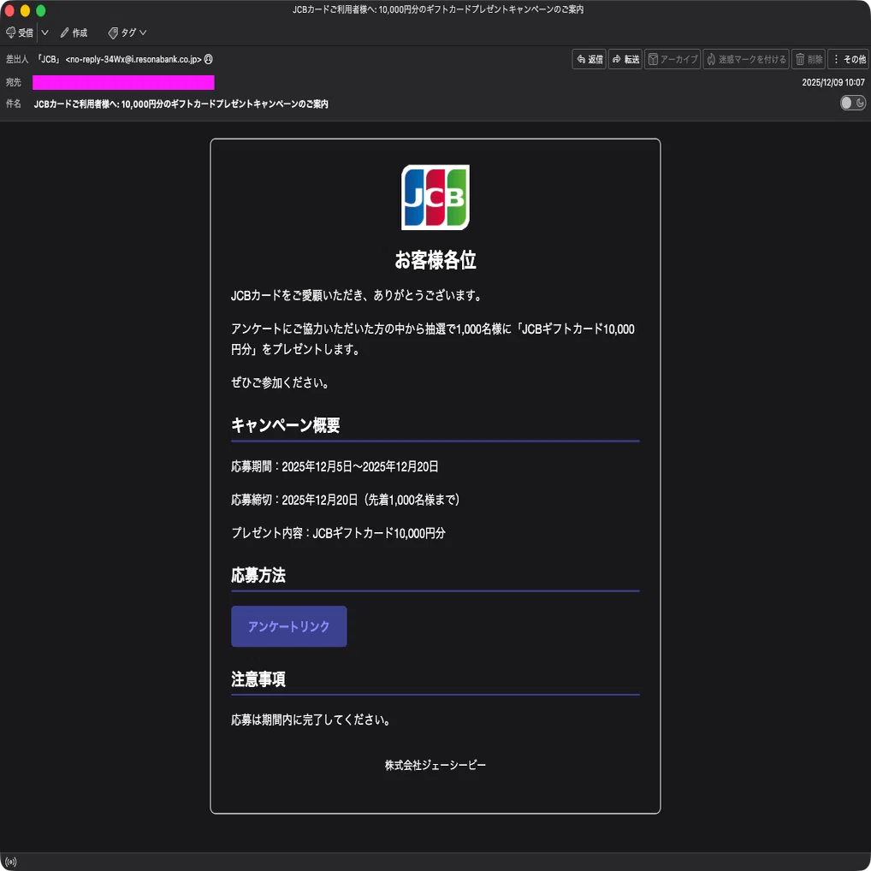Click the ぜひご参加ください line
The height and width of the screenshot is (871, 871).
point(280,382)
